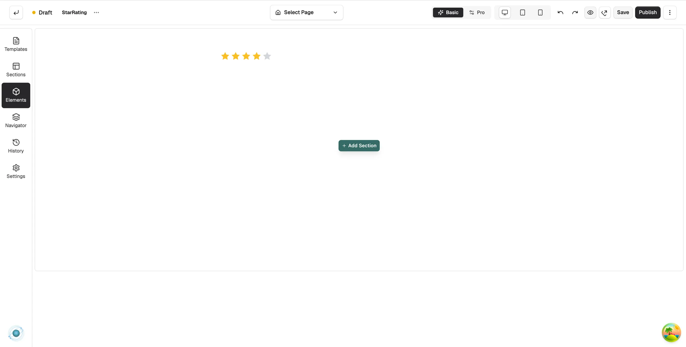686x347 pixels.
Task: Open the Templates panel
Action: point(16,44)
